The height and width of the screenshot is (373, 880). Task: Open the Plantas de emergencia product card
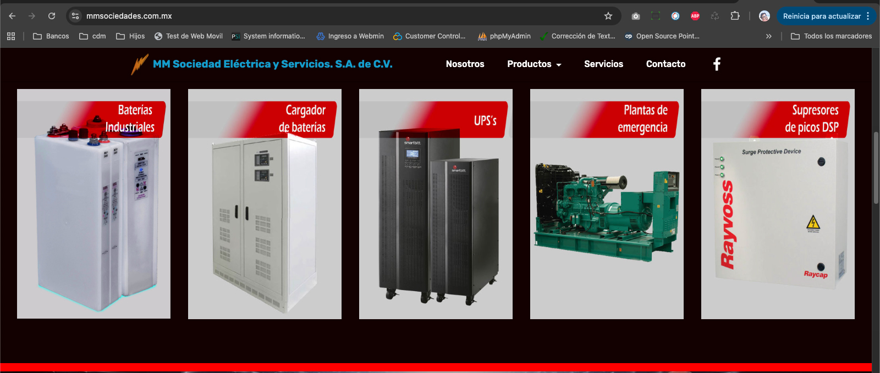[x=607, y=204]
